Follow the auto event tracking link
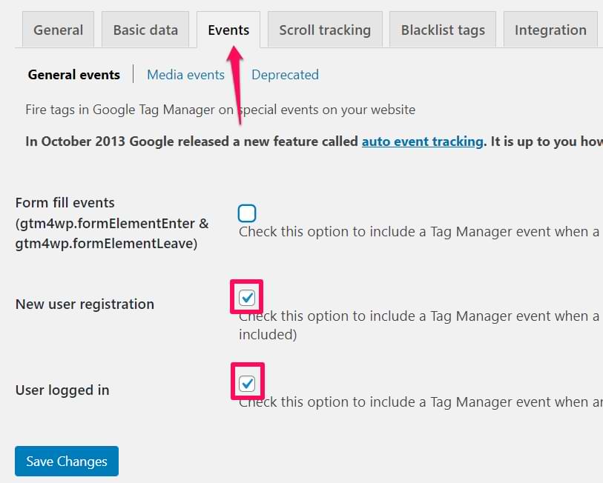 (x=422, y=141)
